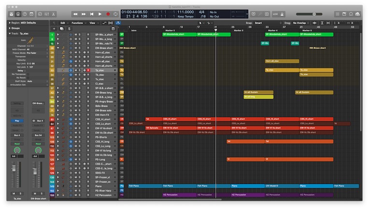Click the global Solo S button
The height and width of the screenshot is (209, 369).
[69, 29]
